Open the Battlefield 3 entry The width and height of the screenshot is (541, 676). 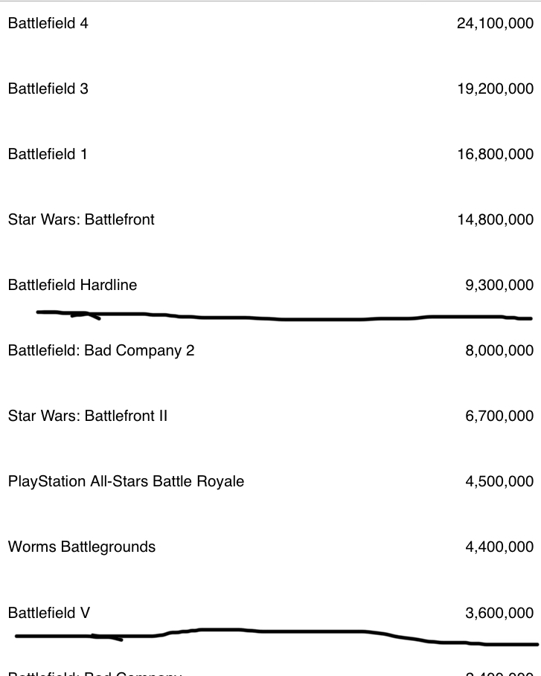point(48,88)
